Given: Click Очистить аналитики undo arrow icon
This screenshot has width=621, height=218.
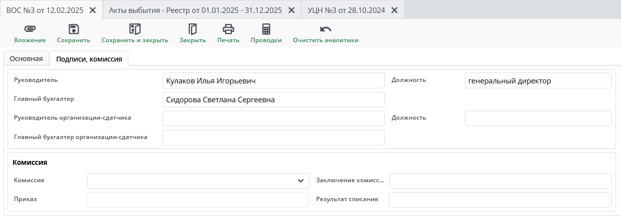Looking at the screenshot, I should point(326,29).
